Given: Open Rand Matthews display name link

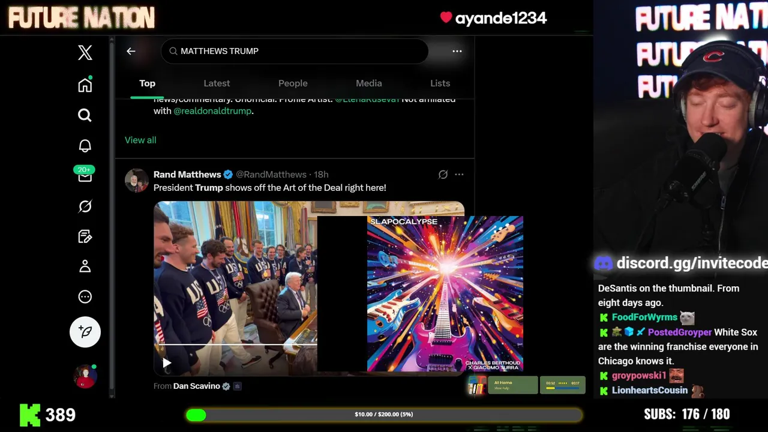Looking at the screenshot, I should pyautogui.click(x=187, y=175).
